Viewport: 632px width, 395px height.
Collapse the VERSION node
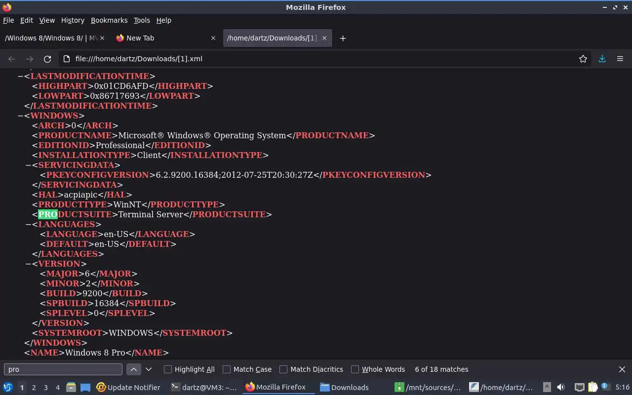coord(28,264)
